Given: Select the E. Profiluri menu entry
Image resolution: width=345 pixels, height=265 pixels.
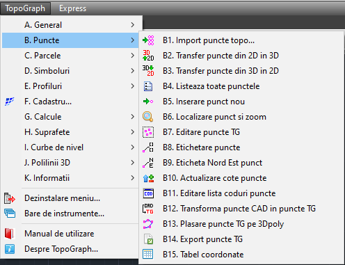Looking at the screenshot, I should pyautogui.click(x=70, y=86).
